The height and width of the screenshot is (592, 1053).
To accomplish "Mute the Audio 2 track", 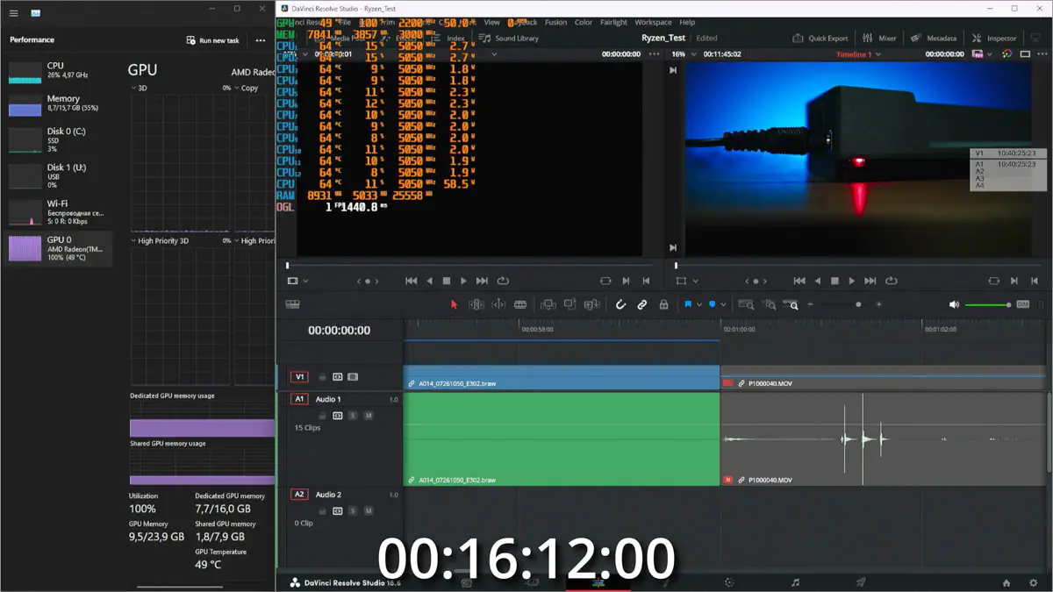I will 369,510.
